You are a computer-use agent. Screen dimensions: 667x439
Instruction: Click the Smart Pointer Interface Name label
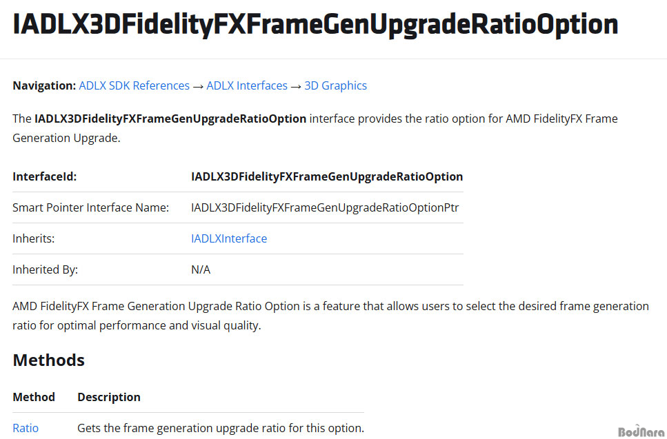coord(90,207)
